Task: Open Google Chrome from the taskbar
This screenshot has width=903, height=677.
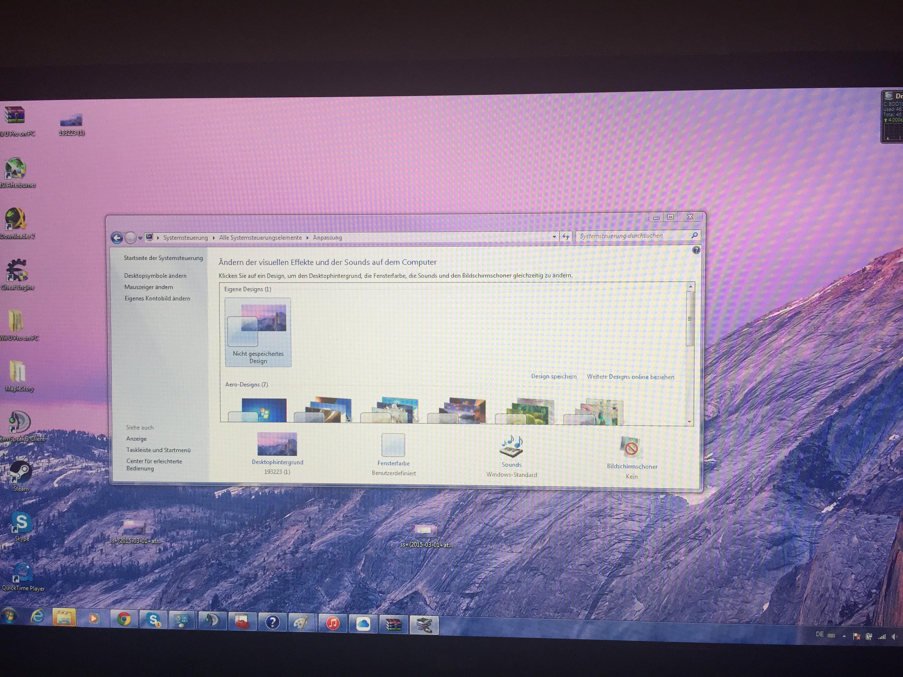Action: [124, 620]
